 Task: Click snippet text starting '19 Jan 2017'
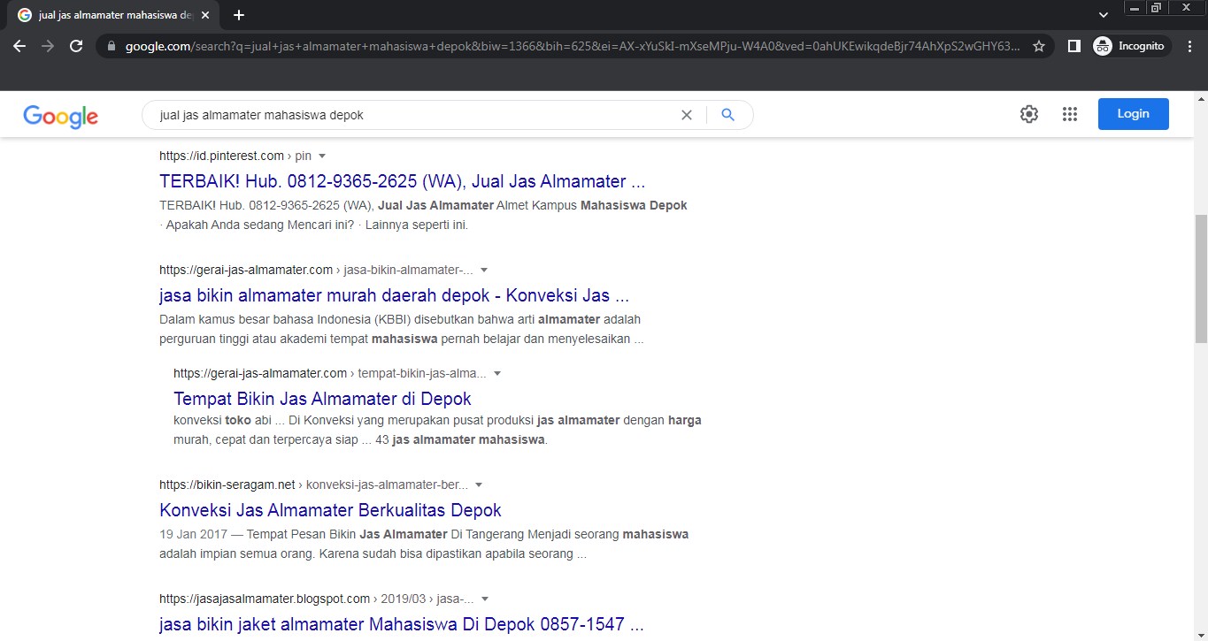click(x=424, y=545)
